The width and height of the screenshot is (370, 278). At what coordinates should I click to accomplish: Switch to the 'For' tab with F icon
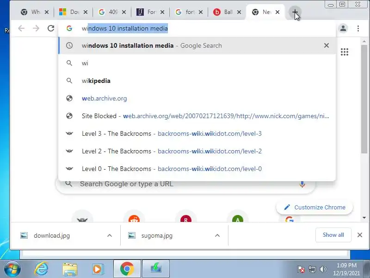[x=148, y=12]
